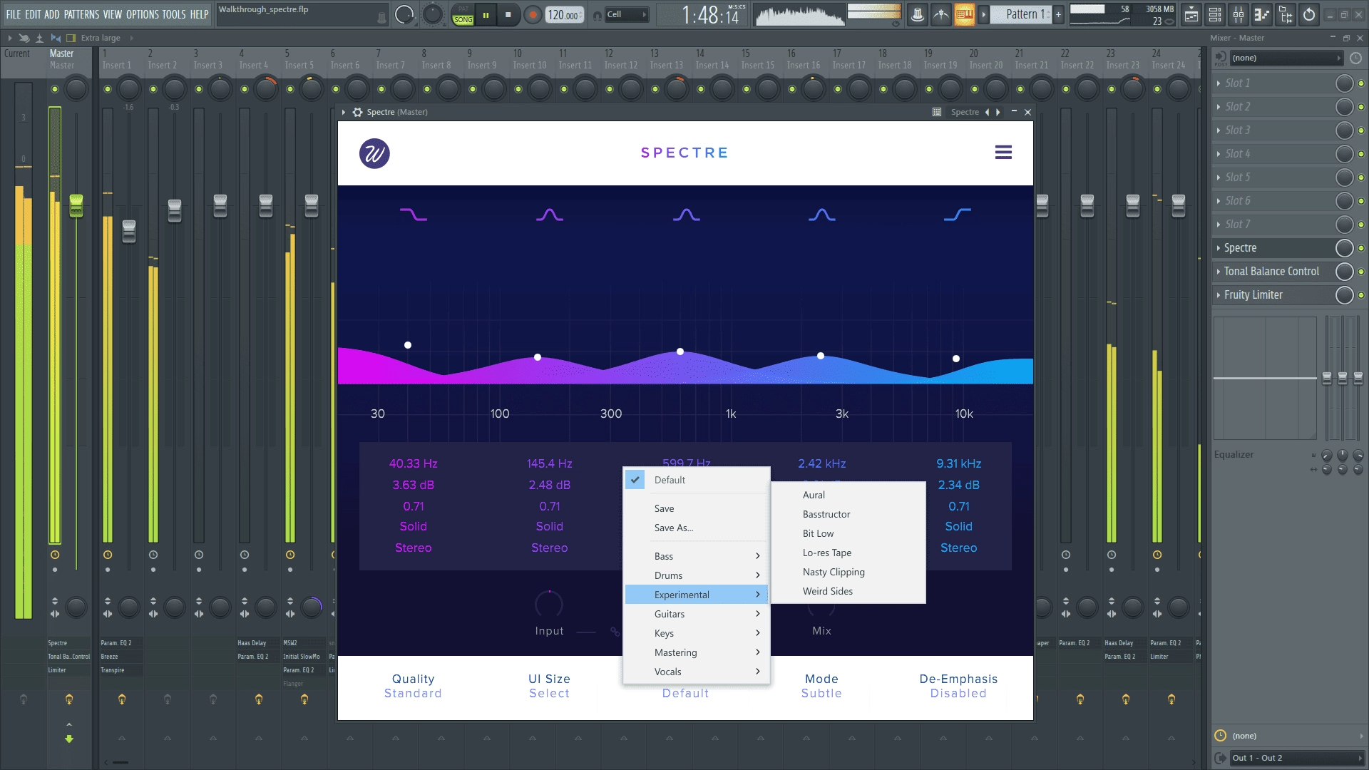Mute Insert 1 using green LED

[x=108, y=89]
